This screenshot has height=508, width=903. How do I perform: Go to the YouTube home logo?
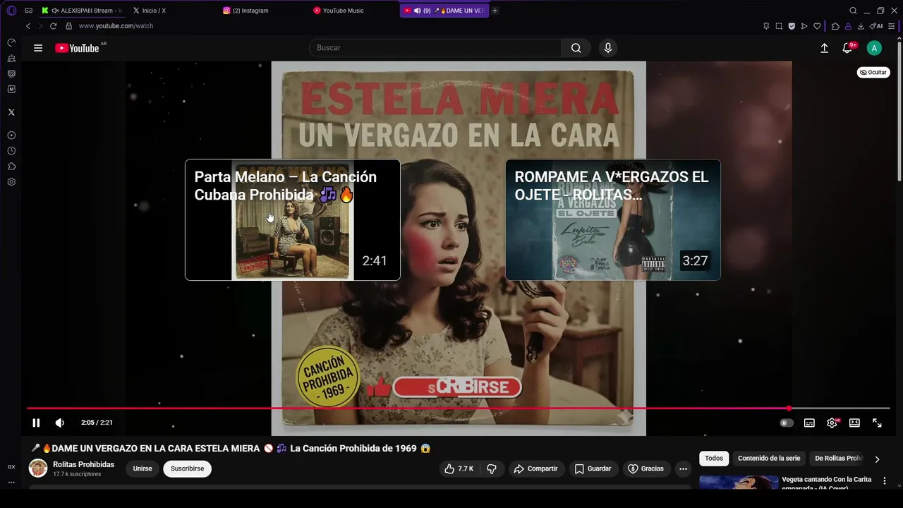[x=78, y=48]
